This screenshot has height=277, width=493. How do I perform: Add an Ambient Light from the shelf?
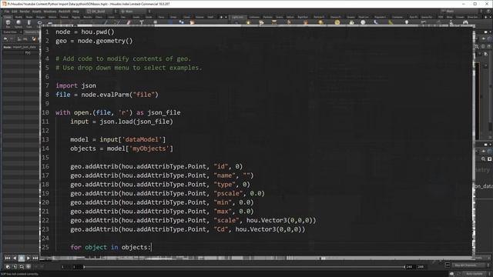click(x=407, y=23)
